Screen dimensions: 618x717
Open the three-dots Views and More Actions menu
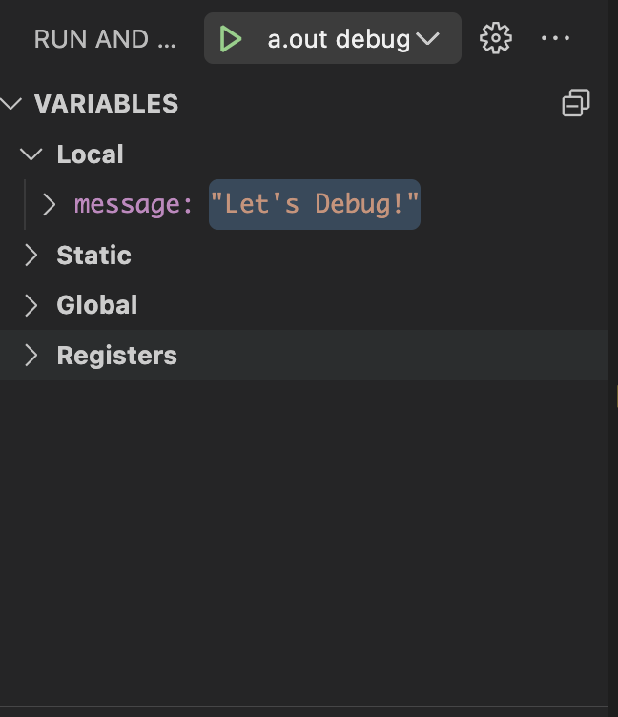tap(555, 38)
